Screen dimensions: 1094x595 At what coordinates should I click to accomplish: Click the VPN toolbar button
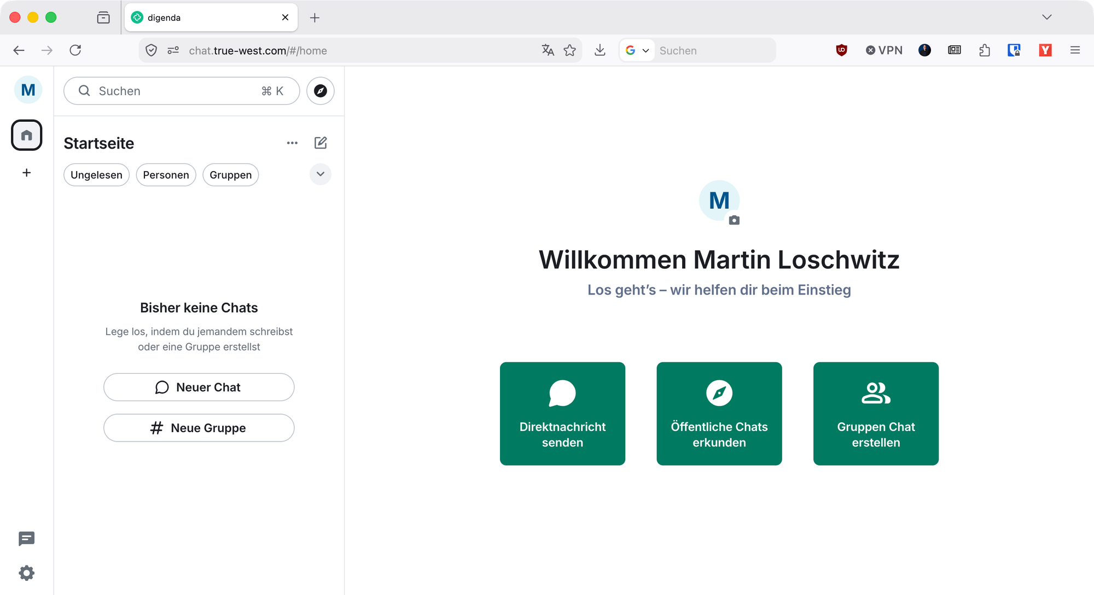[x=884, y=50]
